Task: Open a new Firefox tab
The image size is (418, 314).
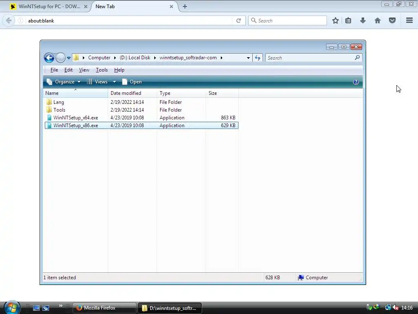Action: [185, 7]
